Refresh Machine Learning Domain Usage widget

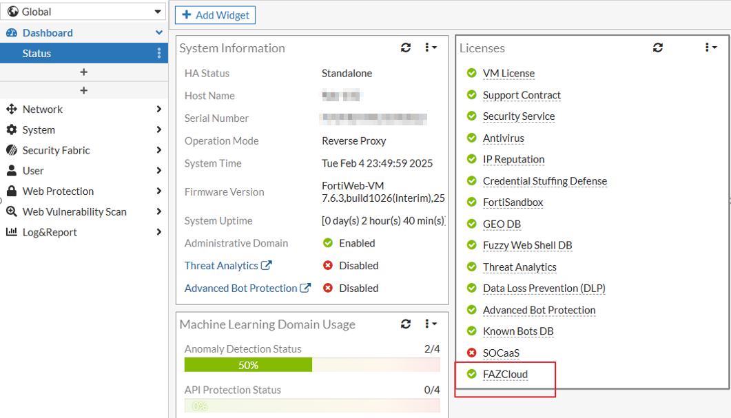[x=406, y=324]
